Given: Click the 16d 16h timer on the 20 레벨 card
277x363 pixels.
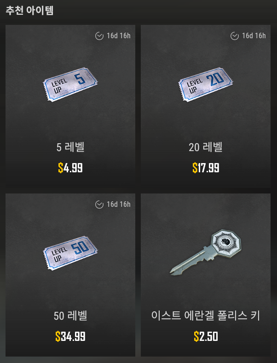Looking at the screenshot, I should 254,36.
